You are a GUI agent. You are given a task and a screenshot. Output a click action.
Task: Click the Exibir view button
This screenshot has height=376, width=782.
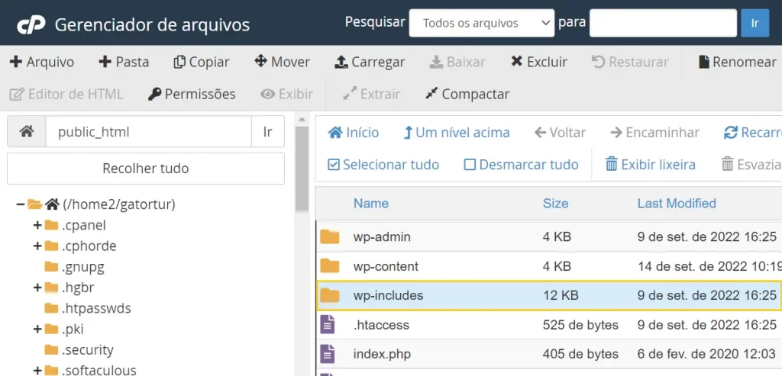coord(287,94)
